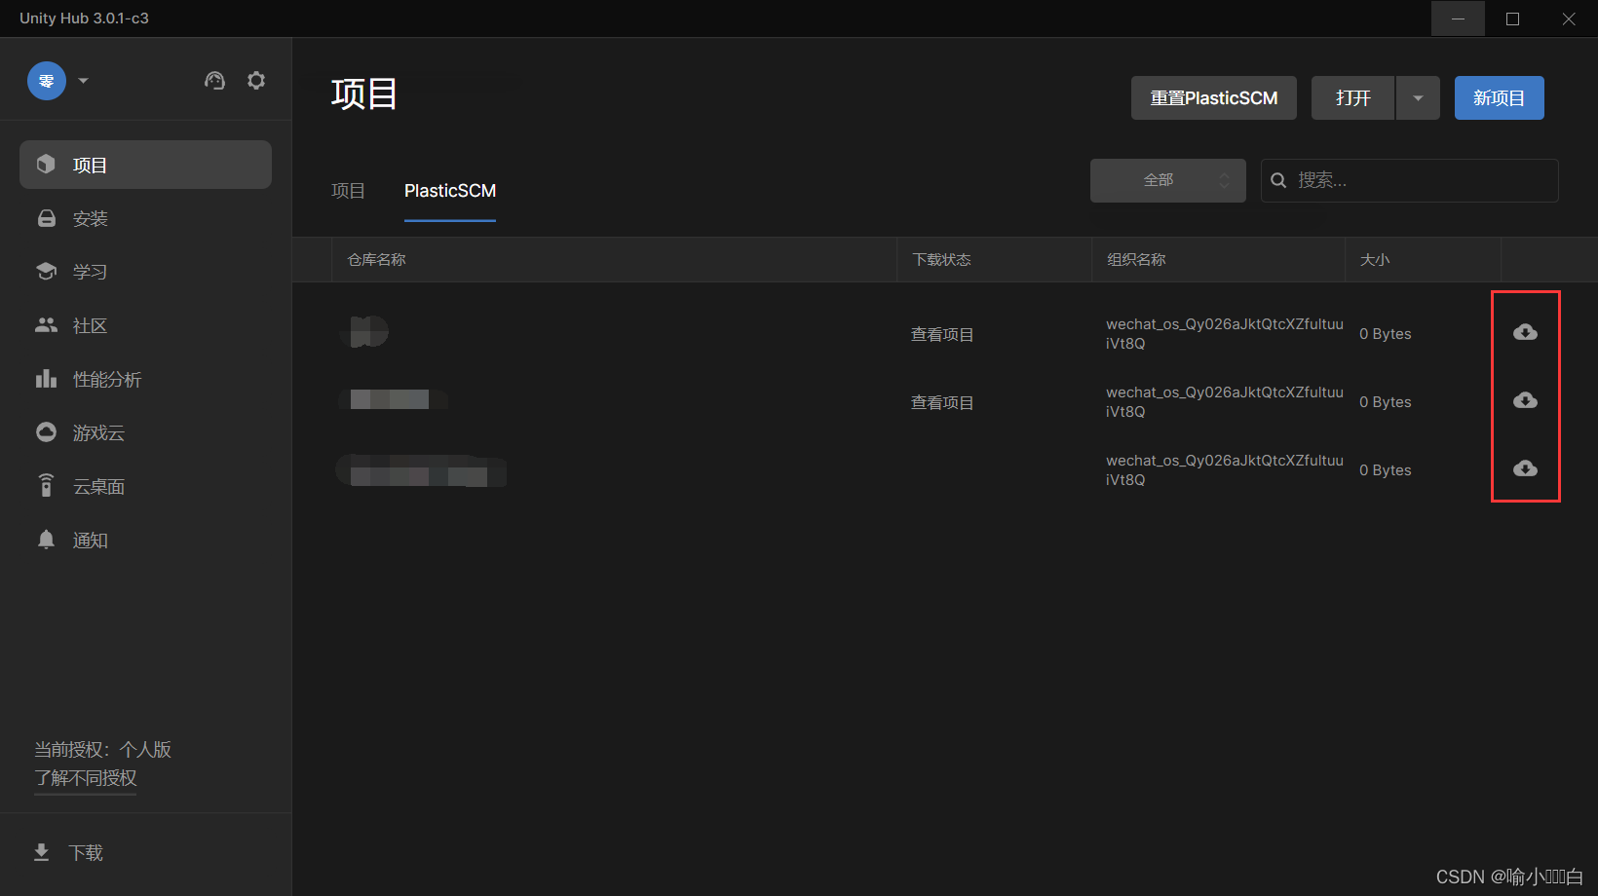This screenshot has width=1598, height=896.
Task: Open 云桌面 in the sidebar
Action: click(x=145, y=486)
